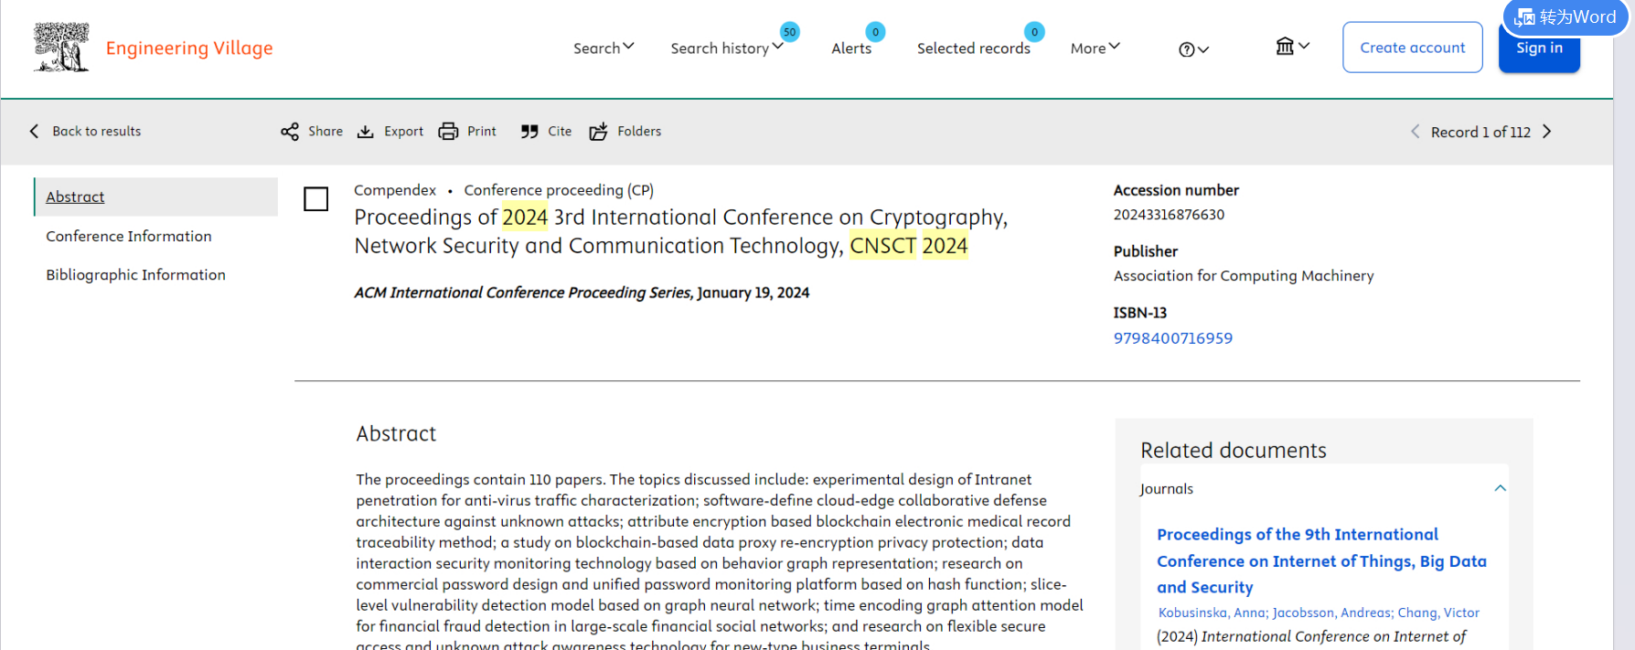Open the help question mark icon

click(1187, 49)
